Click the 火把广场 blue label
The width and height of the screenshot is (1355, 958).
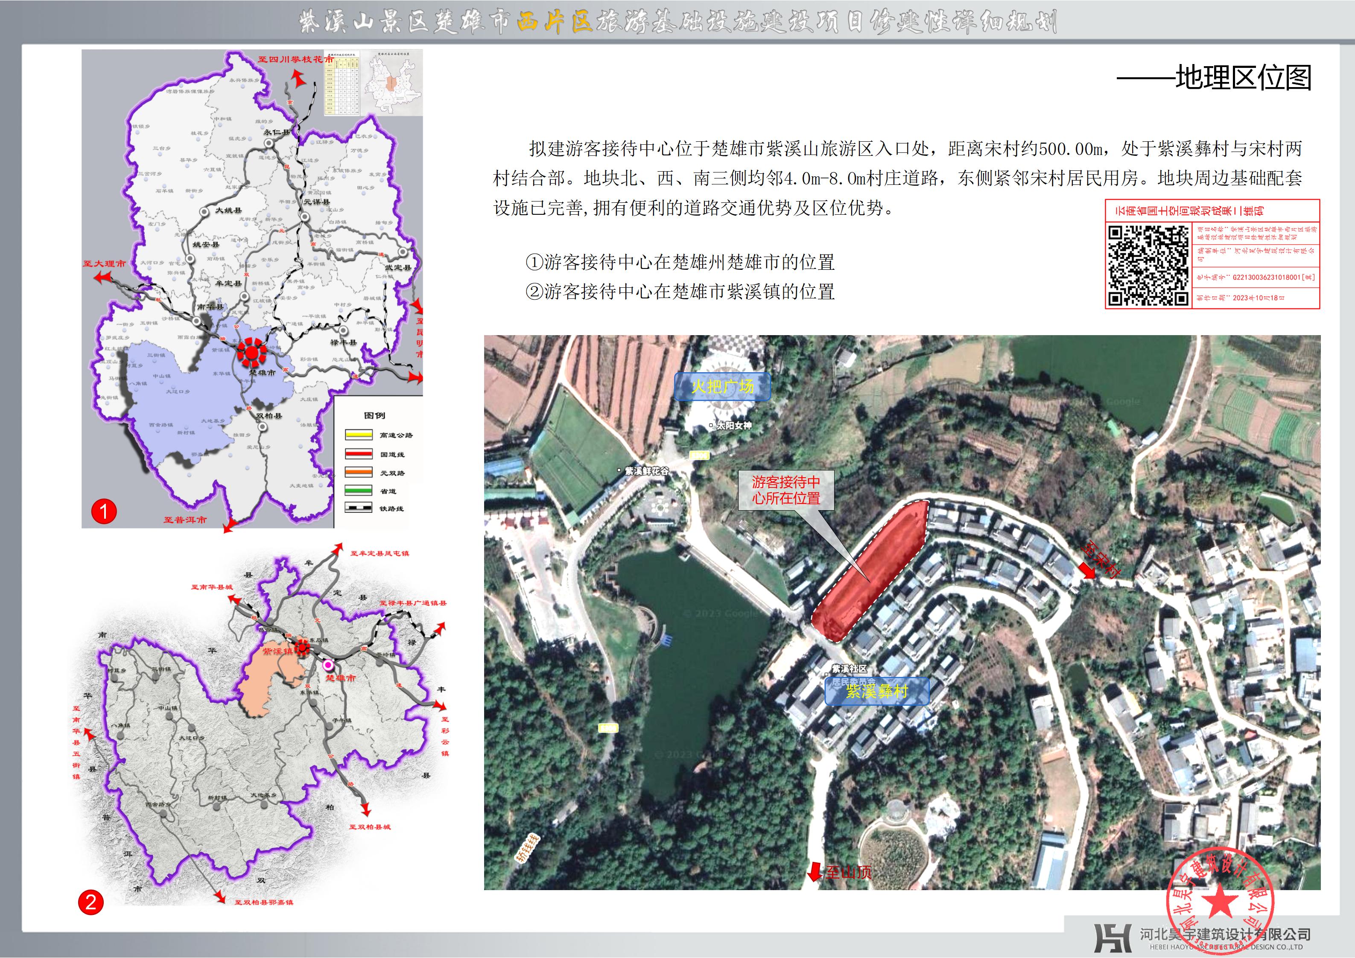(722, 387)
